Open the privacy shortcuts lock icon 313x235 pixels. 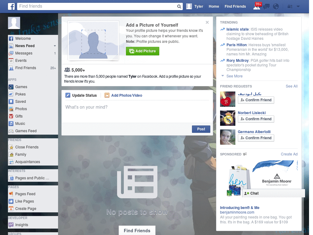(x=290, y=7)
